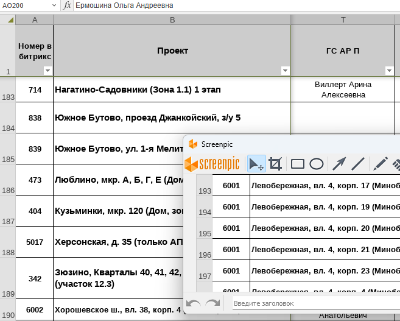This screenshot has width=400, height=321.
Task: Click cell Кузьминки, мкр. 120
Action: click(118, 211)
